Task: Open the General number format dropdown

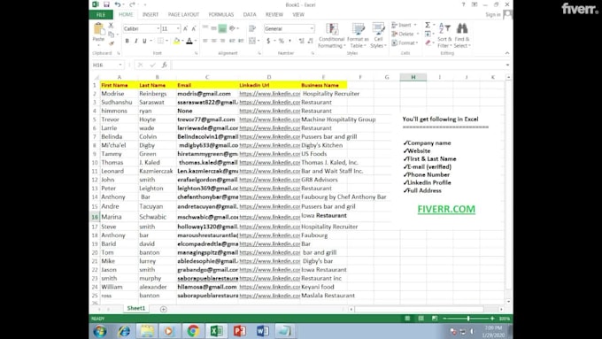Action: click(312, 29)
